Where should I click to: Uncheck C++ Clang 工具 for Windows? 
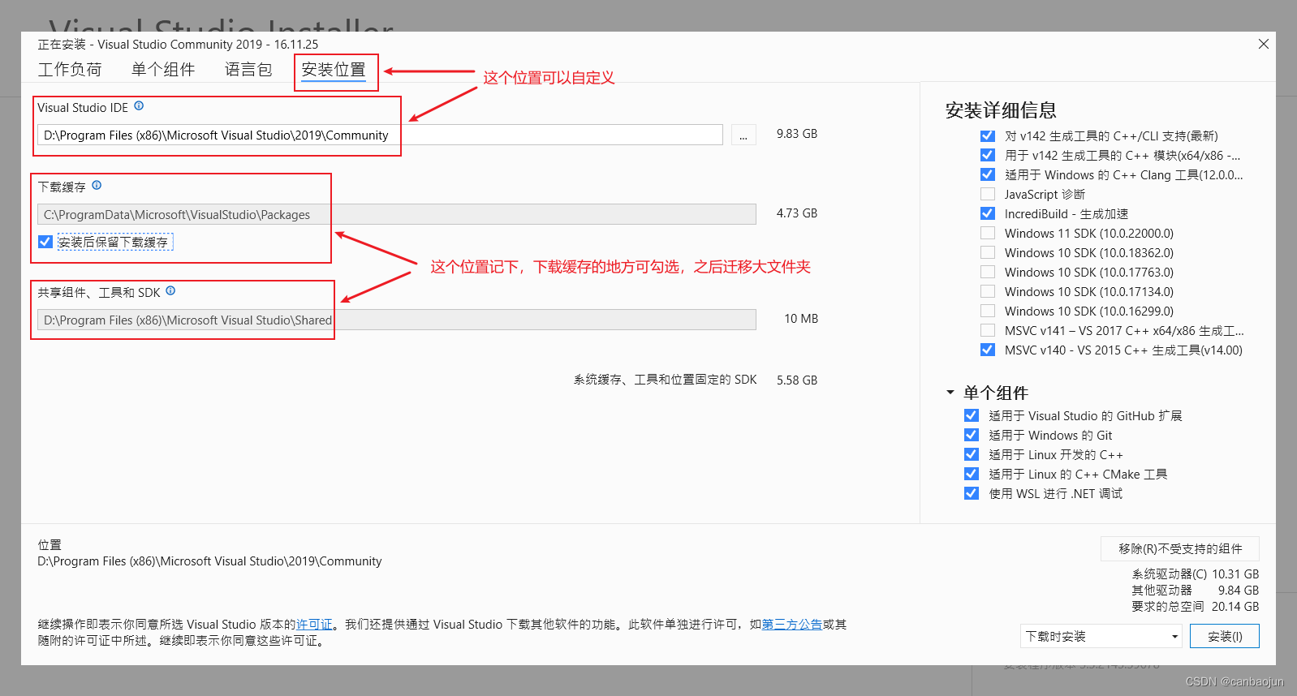988,174
